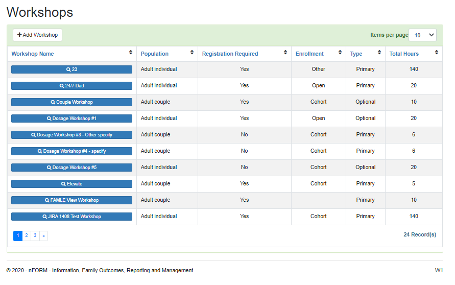Sort by Registration Required using arrow icon
The width and height of the screenshot is (455, 285).
[285, 53]
